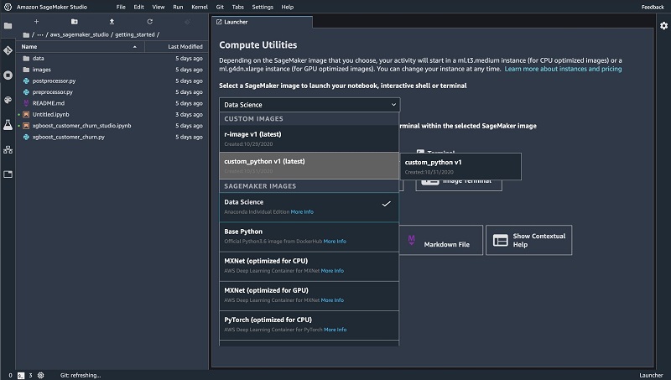Screen dimensions: 671x380
Task: Open the Git menu
Action: (x=220, y=7)
